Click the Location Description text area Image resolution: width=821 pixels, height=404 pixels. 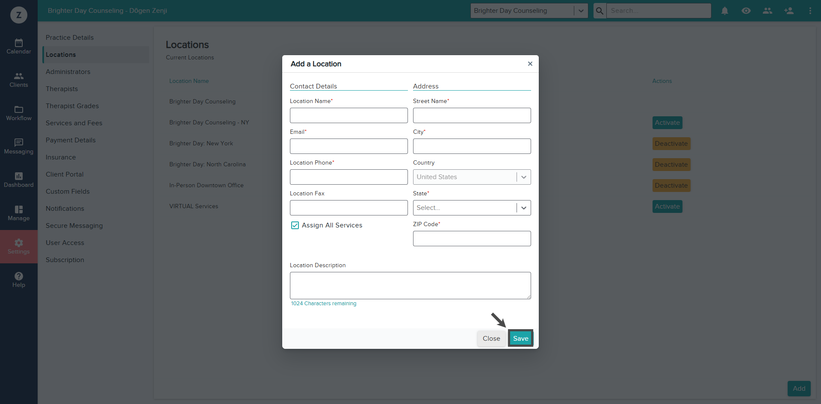click(410, 286)
